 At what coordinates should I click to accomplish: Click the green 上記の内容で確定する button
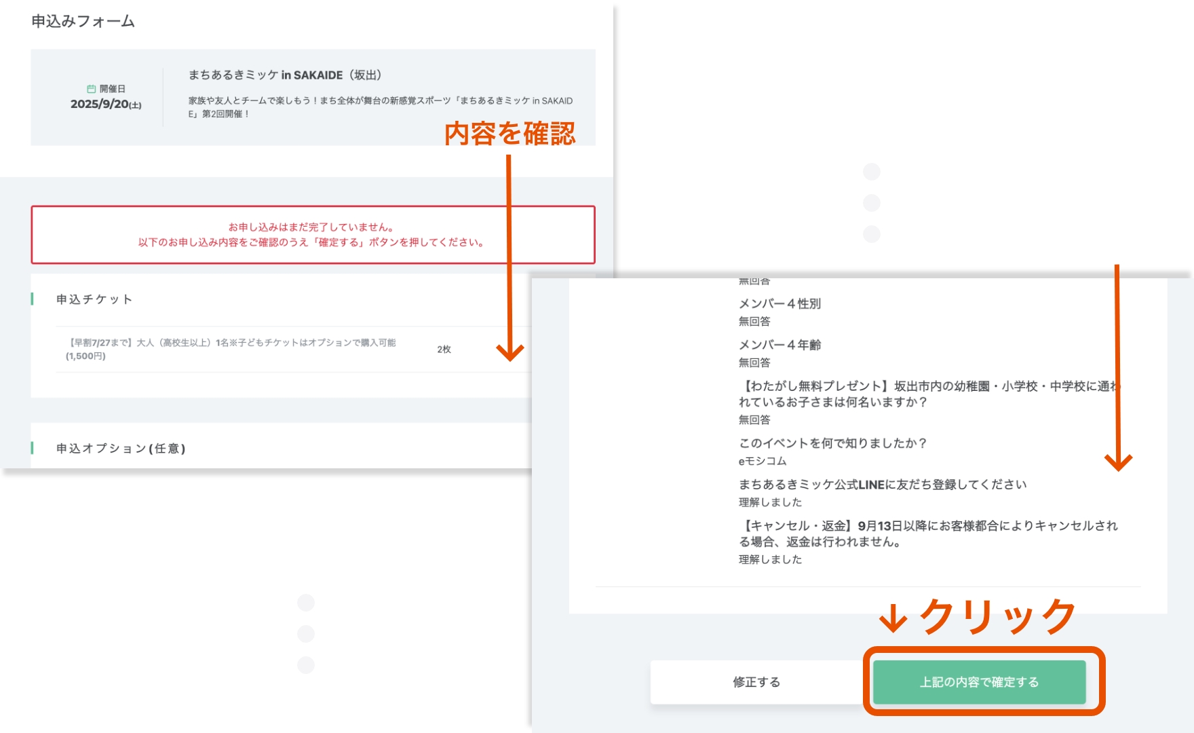tap(979, 681)
